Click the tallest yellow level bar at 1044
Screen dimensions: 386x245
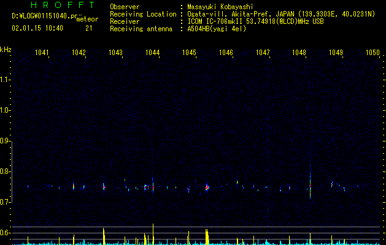coord(153,234)
